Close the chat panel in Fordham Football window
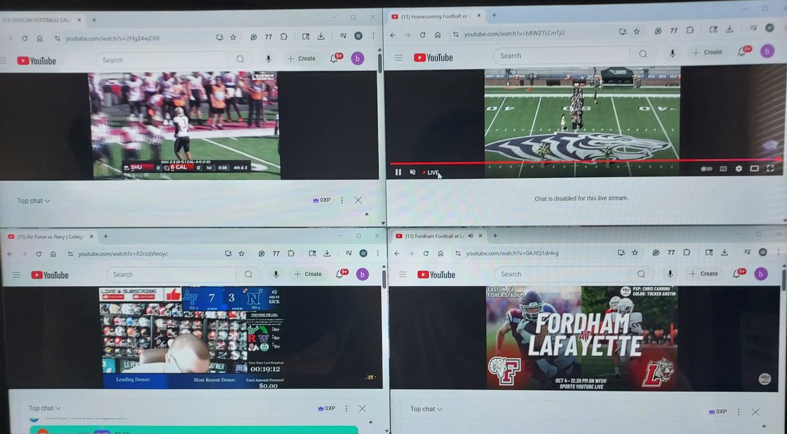 tap(755, 412)
